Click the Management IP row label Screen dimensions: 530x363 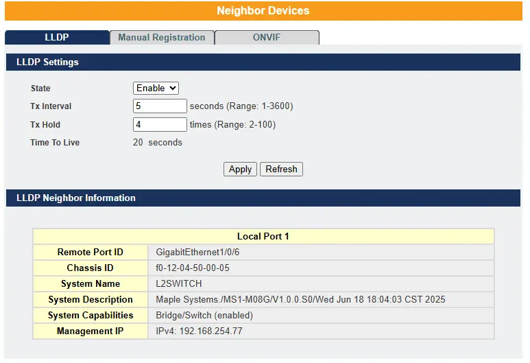pyautogui.click(x=91, y=331)
